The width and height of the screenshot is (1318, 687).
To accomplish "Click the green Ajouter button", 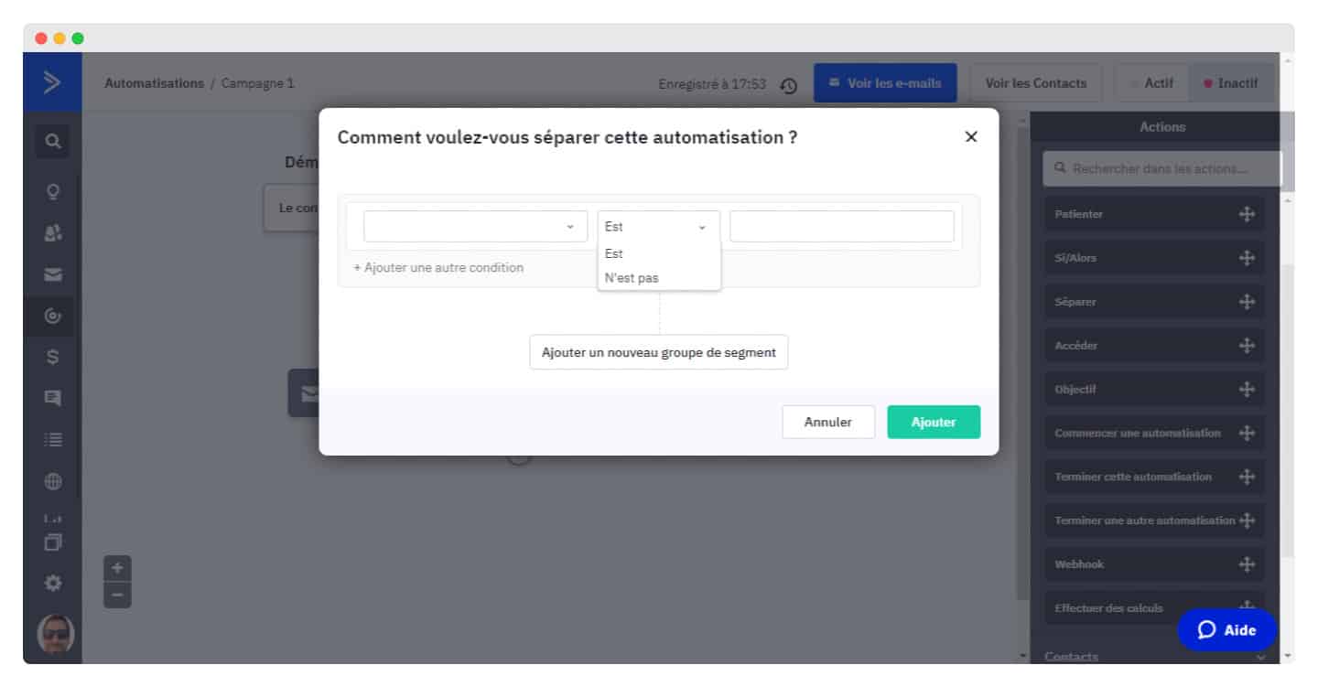I will (934, 423).
